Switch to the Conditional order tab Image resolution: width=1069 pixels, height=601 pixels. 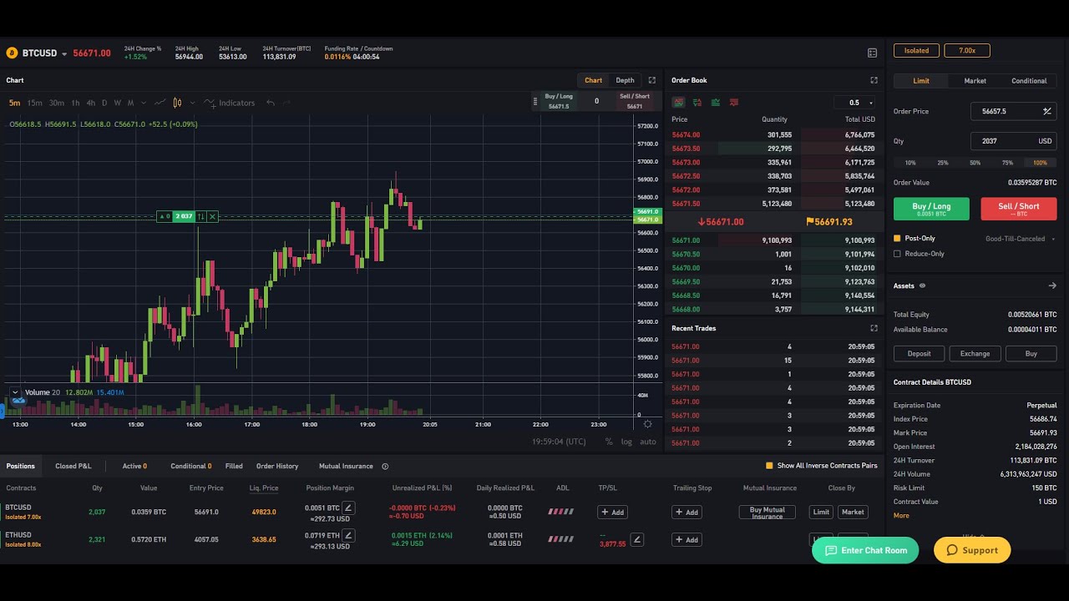click(1029, 81)
